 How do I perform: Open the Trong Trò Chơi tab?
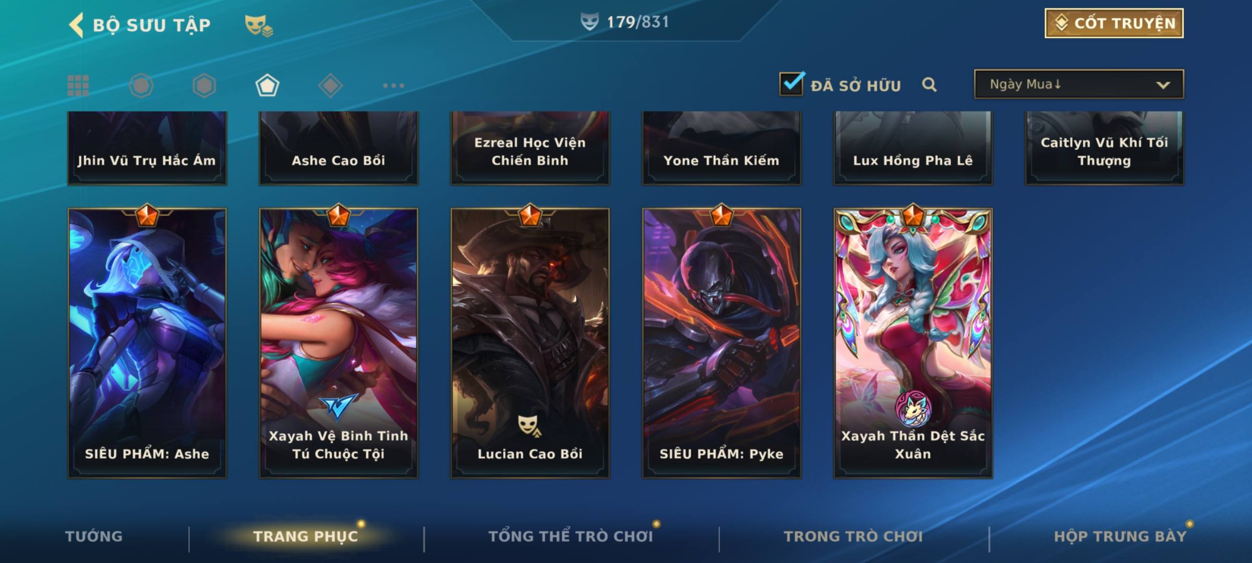pos(853,536)
